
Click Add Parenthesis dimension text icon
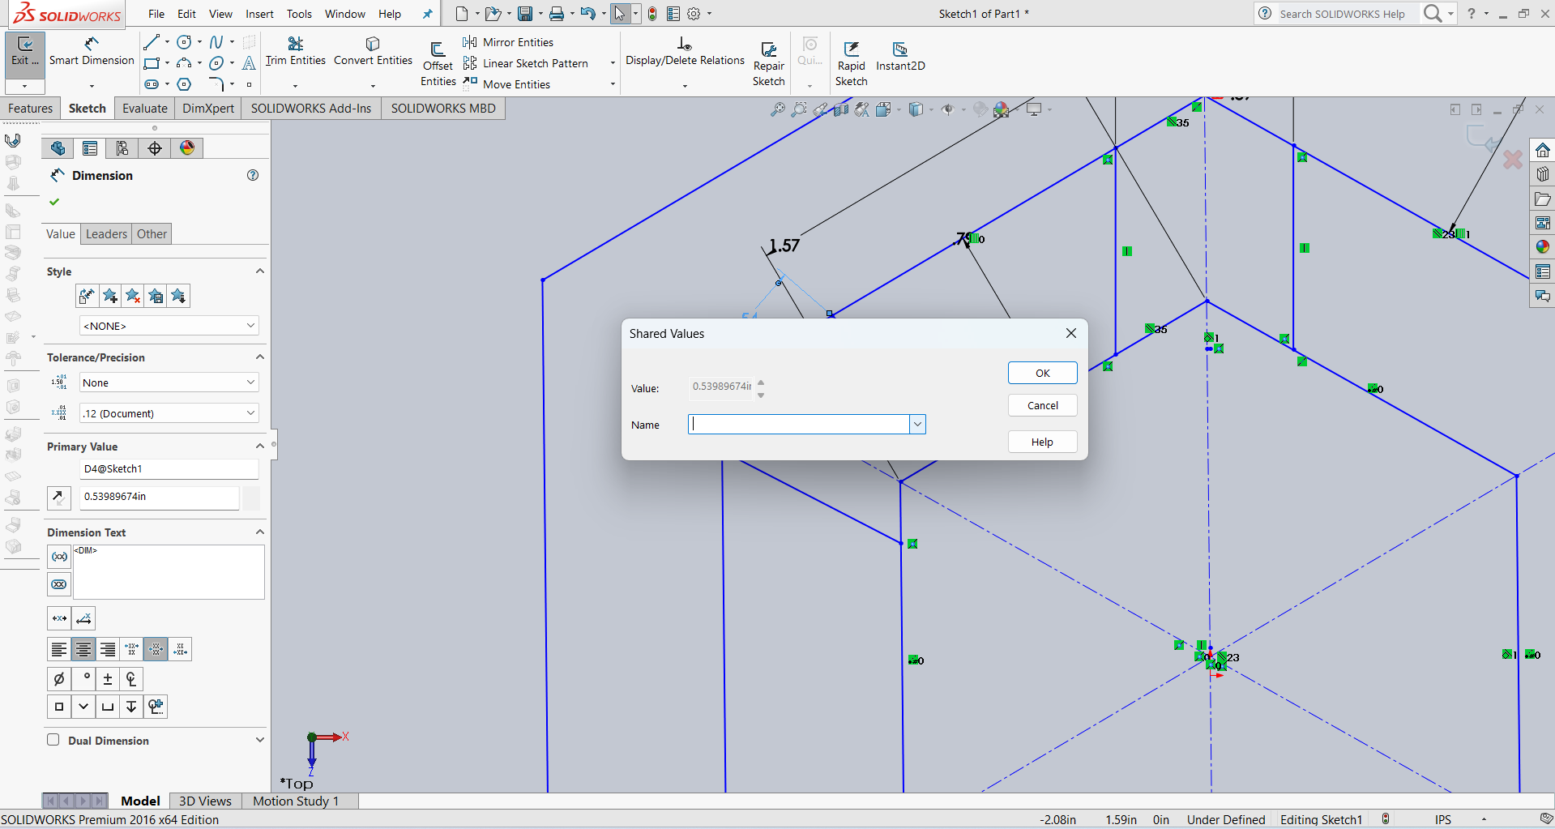59,557
